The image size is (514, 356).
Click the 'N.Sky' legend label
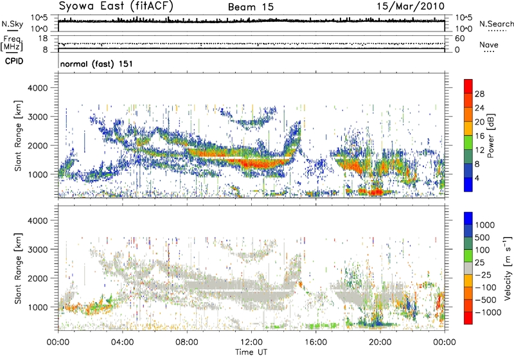(x=12, y=24)
